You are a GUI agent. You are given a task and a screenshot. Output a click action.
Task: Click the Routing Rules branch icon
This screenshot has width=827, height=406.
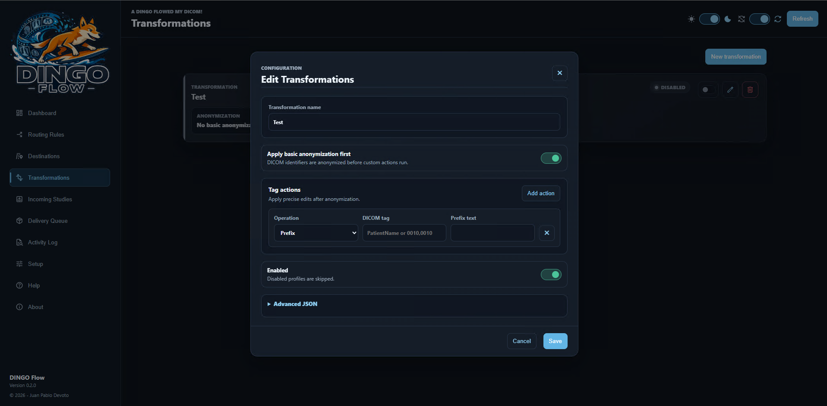(x=19, y=134)
